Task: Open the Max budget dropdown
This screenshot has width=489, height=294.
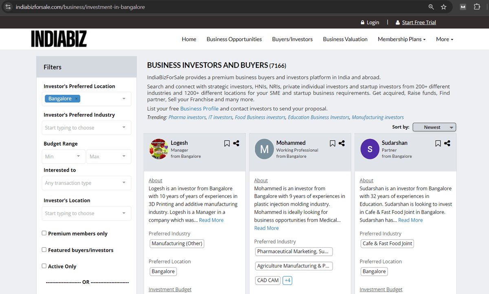Action: 109,157
